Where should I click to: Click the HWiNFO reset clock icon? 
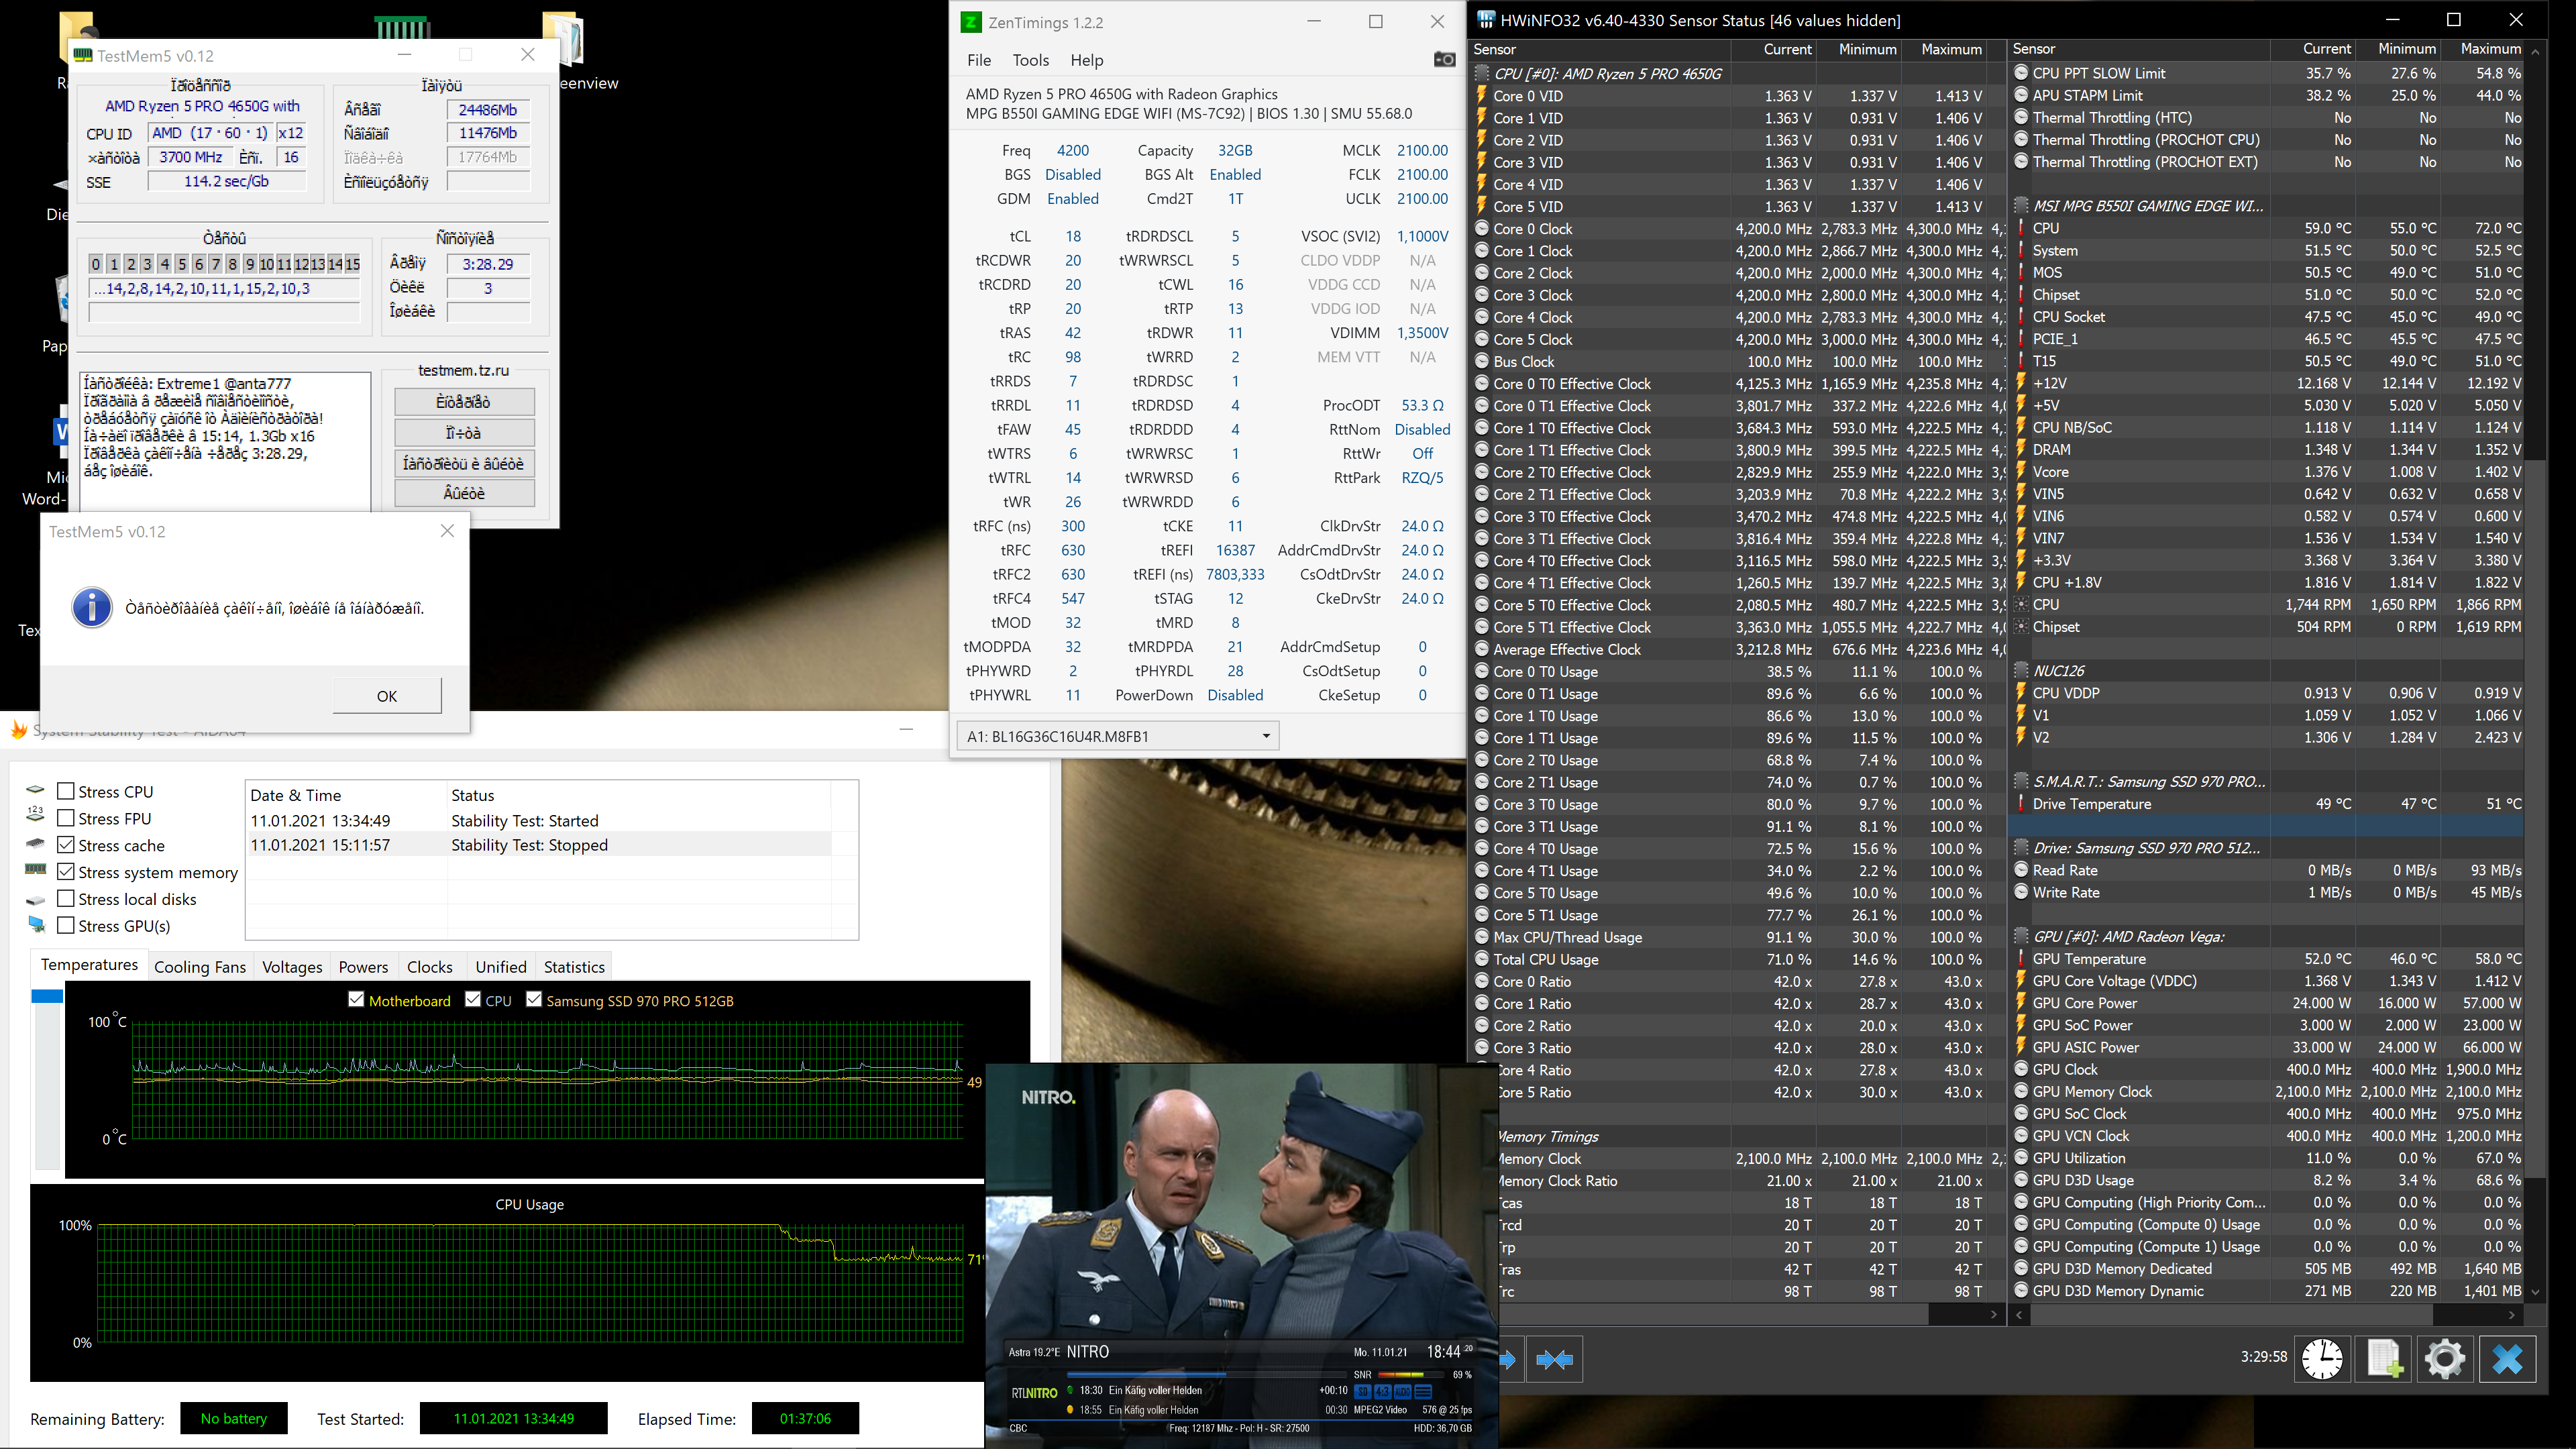(x=2321, y=1359)
